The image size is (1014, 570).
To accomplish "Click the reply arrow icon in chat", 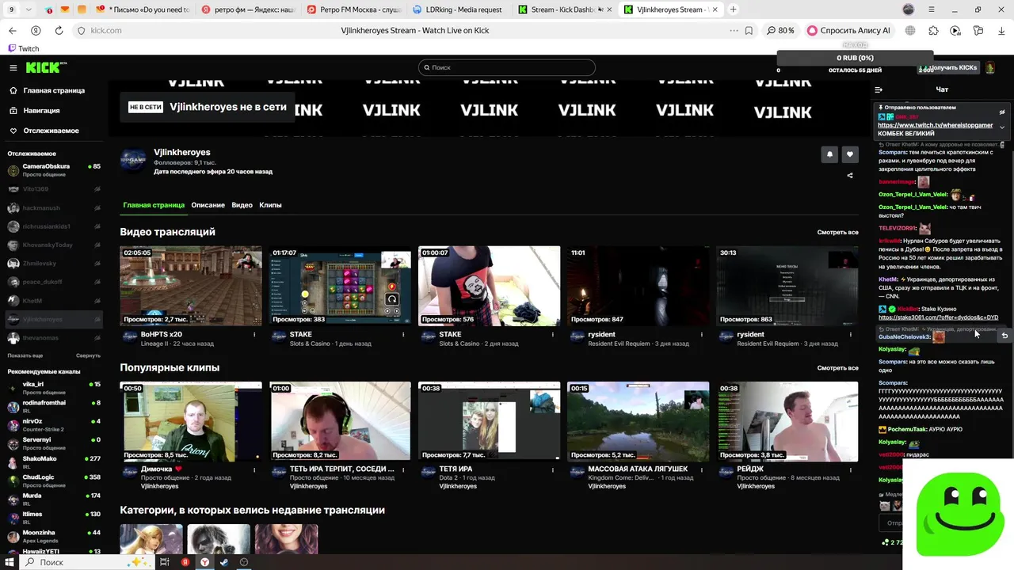I will tap(1004, 336).
